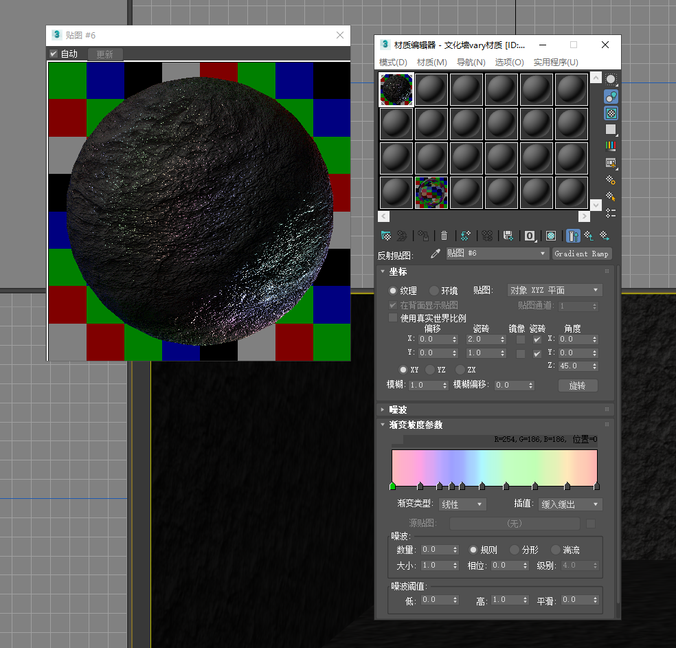This screenshot has height=648, width=676.
Task: Expand the 噪波 rollout
Action: (x=398, y=410)
